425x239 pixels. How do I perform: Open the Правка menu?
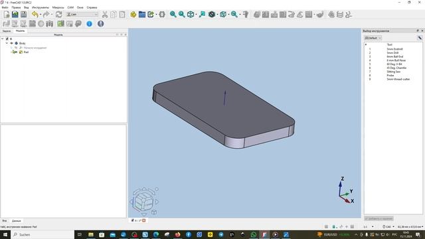[16, 7]
